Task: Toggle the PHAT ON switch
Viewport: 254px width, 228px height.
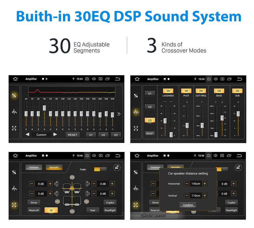Action: (186, 91)
